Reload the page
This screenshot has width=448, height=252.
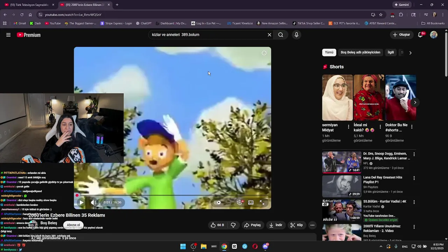click(22, 15)
